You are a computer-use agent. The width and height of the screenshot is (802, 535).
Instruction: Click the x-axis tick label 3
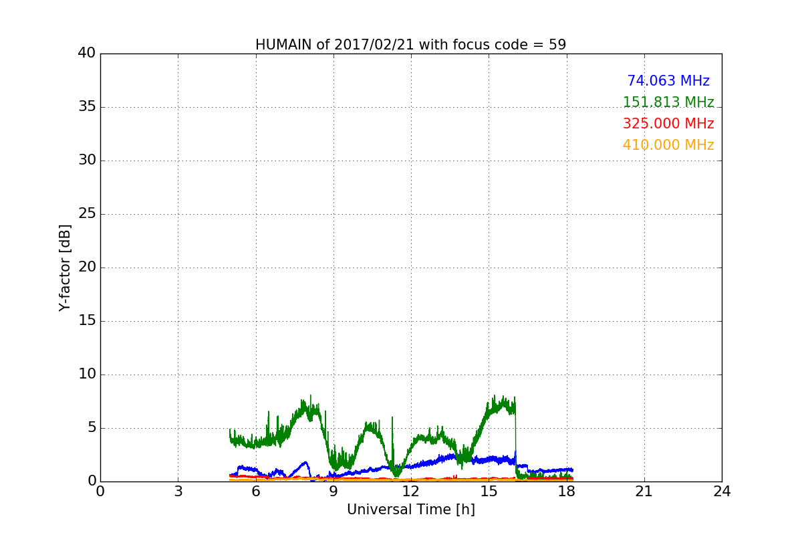tap(178, 491)
